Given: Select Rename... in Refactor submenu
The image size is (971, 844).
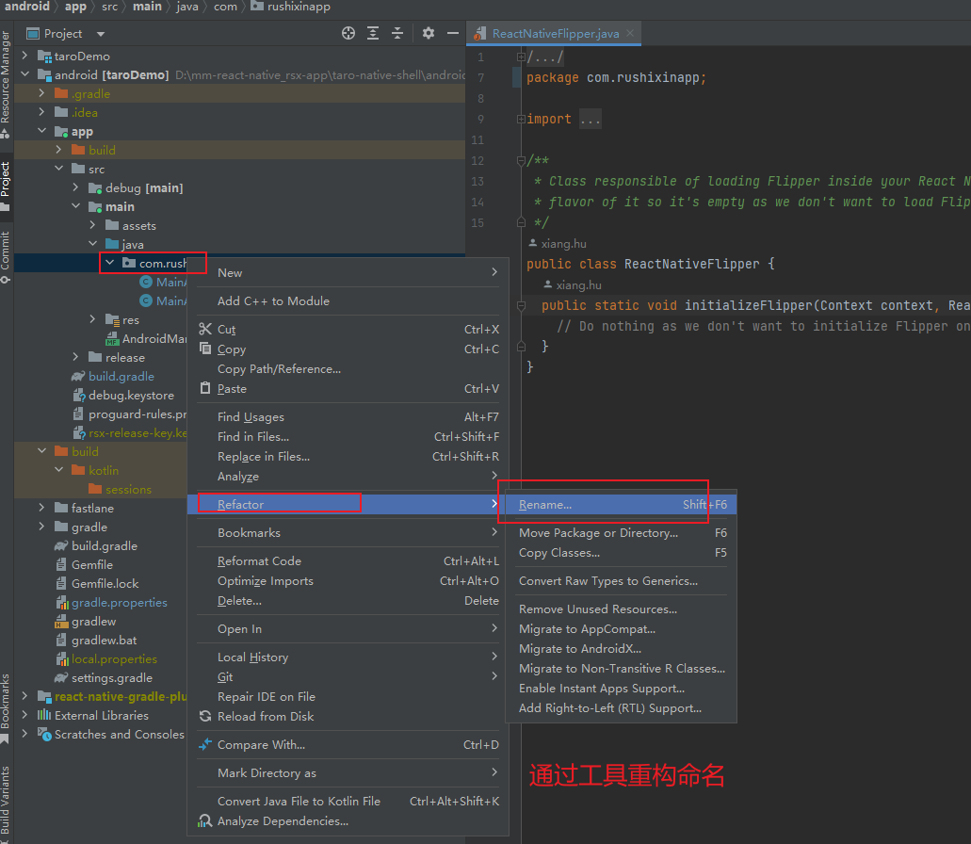Looking at the screenshot, I should pyautogui.click(x=621, y=505).
